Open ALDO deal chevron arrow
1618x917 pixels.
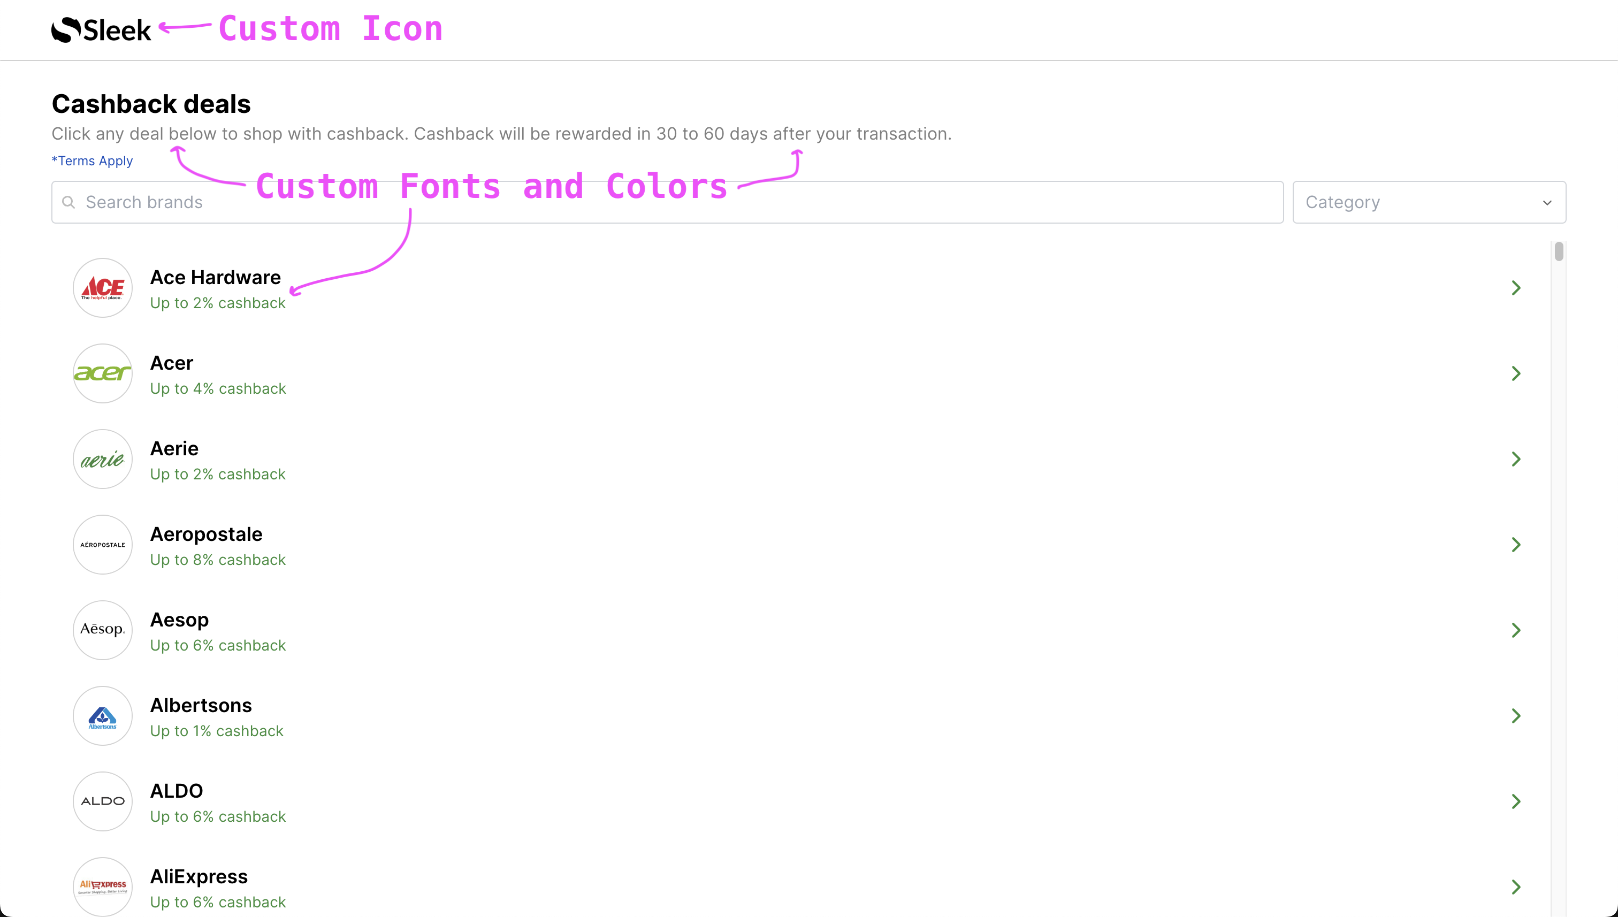(1516, 801)
